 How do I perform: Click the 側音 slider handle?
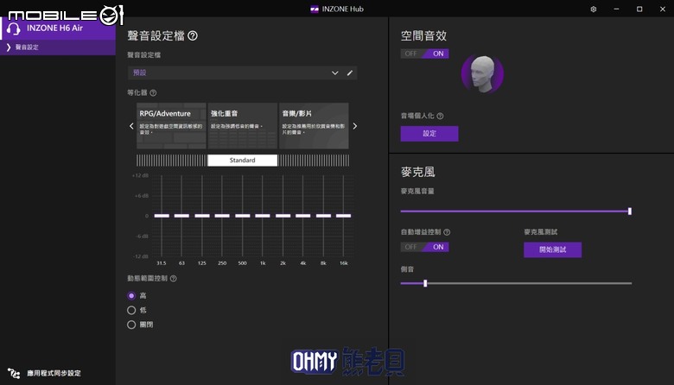(x=425, y=283)
